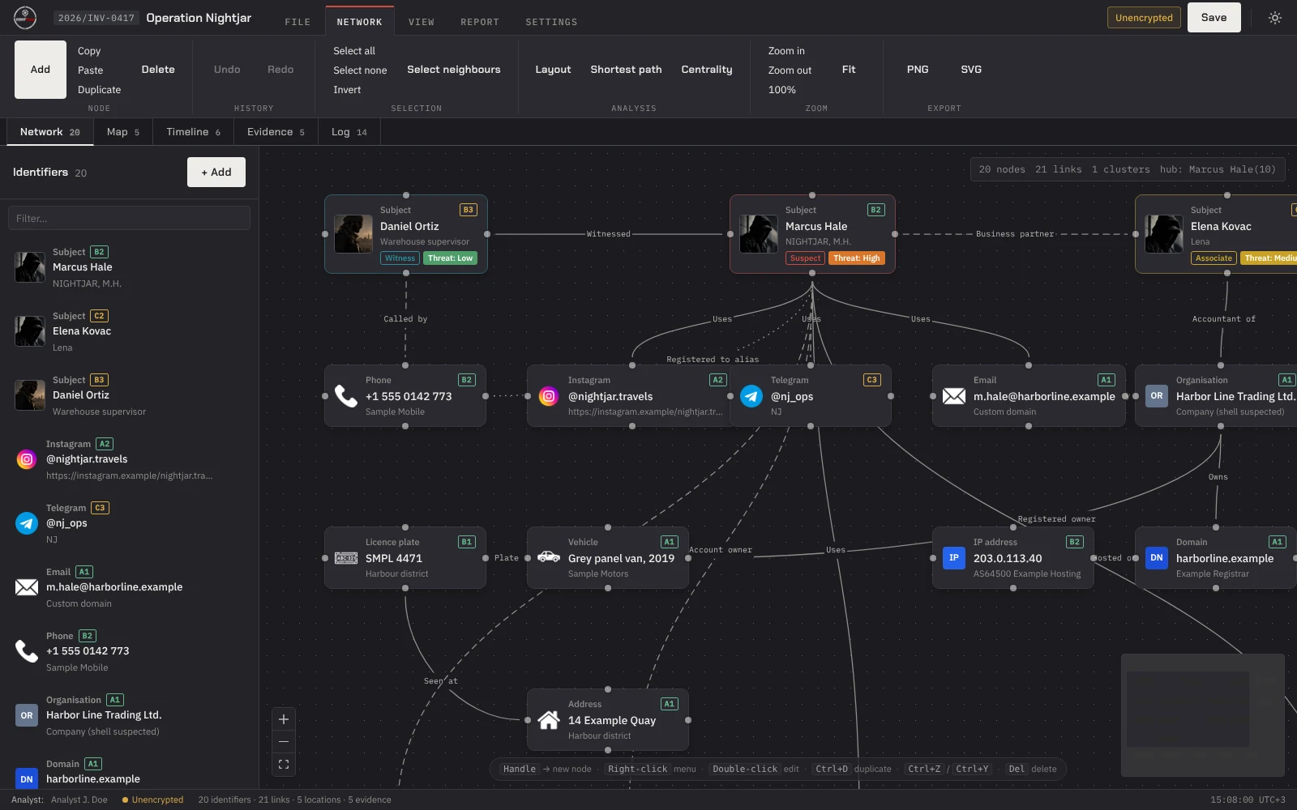Screen dimensions: 1297x810
Task: Click the Witnessed link label
Action: point(609,234)
